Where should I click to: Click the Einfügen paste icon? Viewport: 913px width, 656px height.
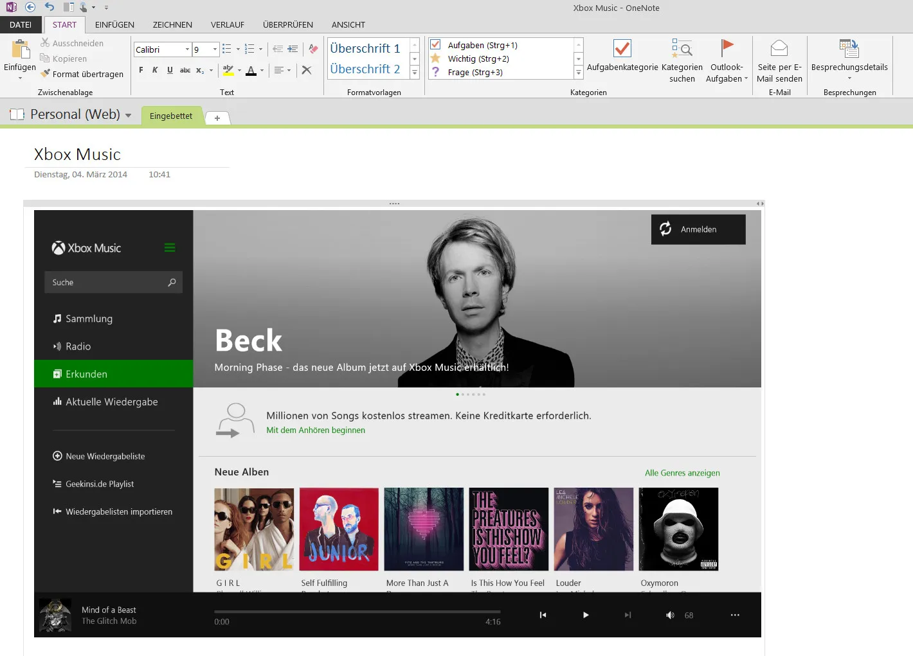pyautogui.click(x=21, y=49)
